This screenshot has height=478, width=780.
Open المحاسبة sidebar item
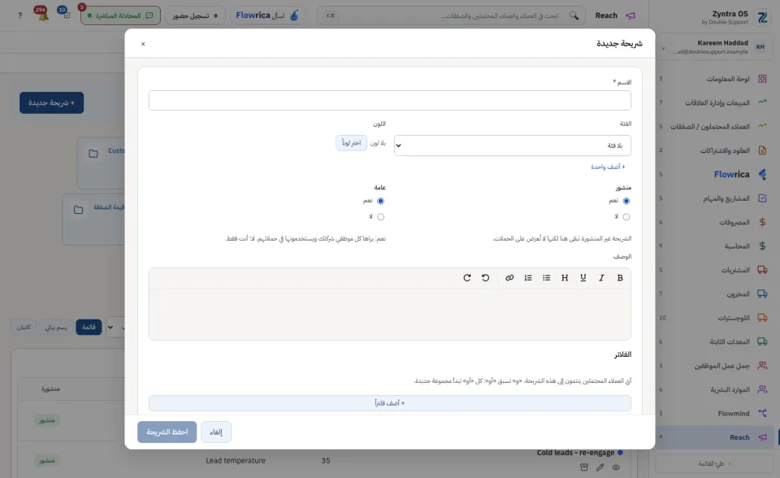tap(714, 246)
